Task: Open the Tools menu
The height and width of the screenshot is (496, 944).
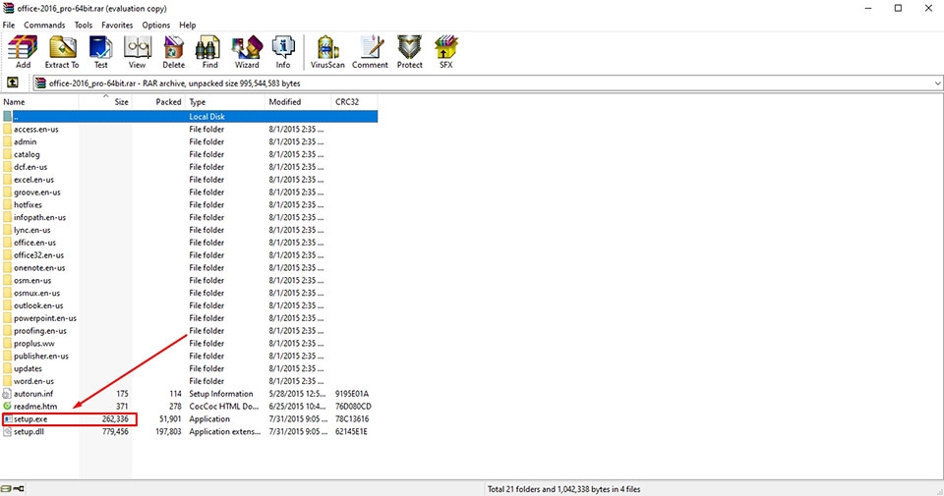Action: tap(83, 26)
